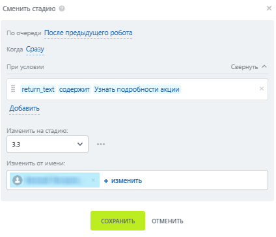Click the return_text field token
Image resolution: width=276 pixels, height=237 pixels.
[x=38, y=89]
